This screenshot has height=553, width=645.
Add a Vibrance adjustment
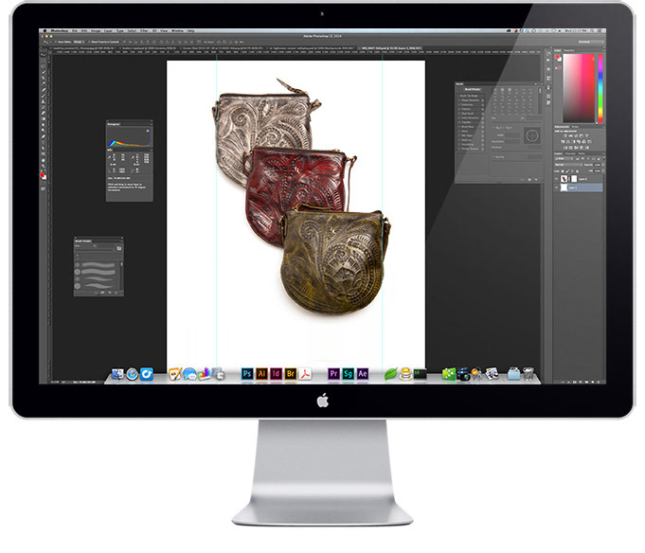click(586, 135)
